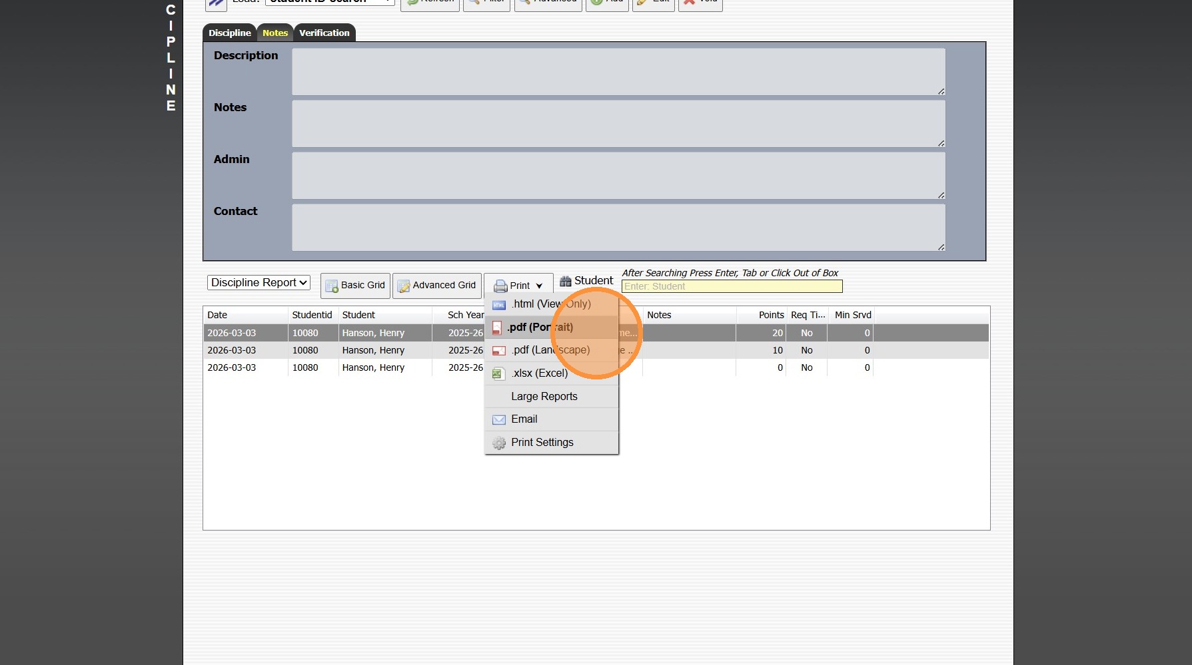The image size is (1192, 665).
Task: Click Hanson, Henry in the 20-point row
Action: (x=385, y=333)
